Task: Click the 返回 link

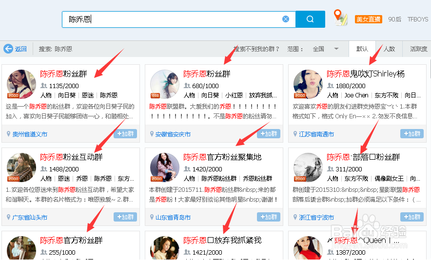Action: click(x=21, y=49)
